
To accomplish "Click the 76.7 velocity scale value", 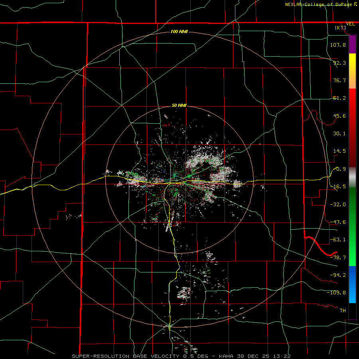I will click(339, 80).
